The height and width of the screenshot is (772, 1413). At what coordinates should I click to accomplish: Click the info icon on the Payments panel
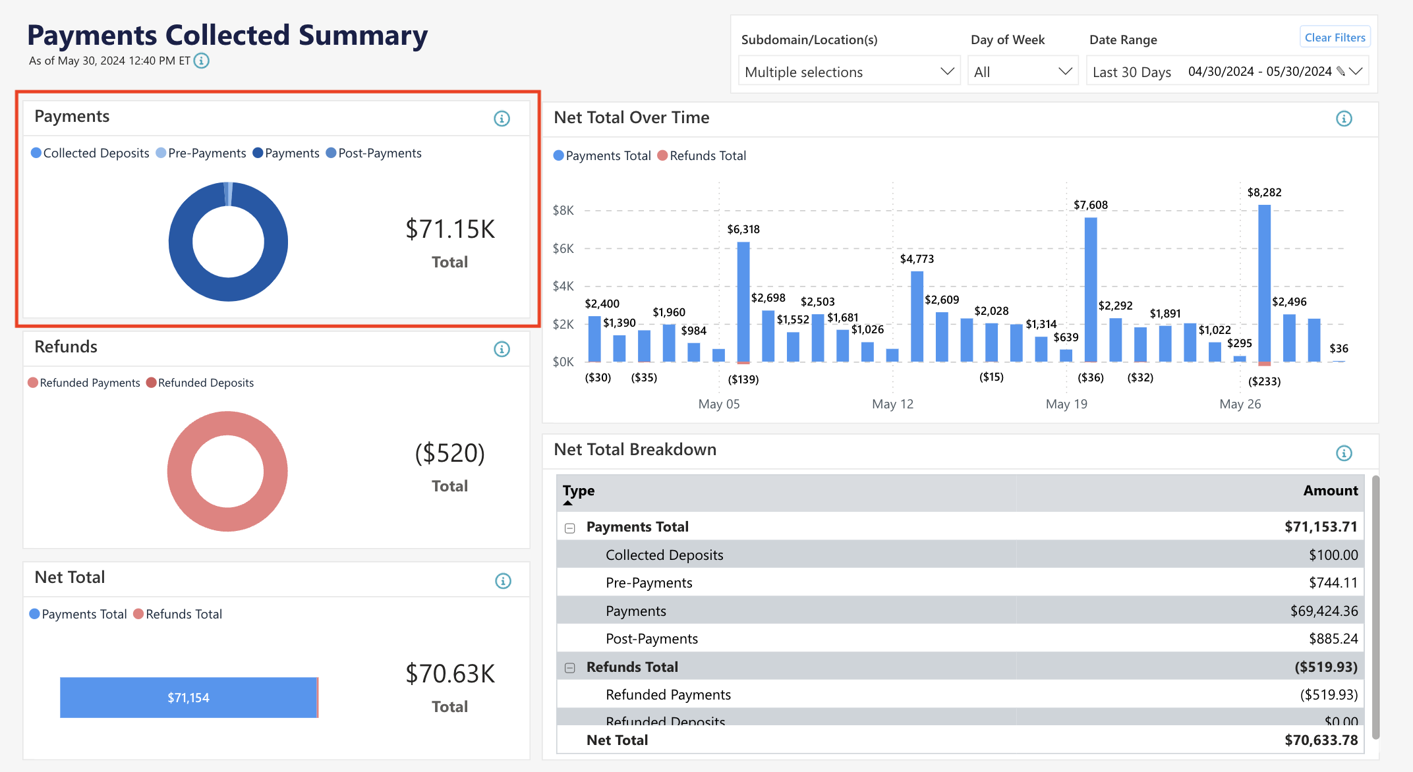pos(502,119)
